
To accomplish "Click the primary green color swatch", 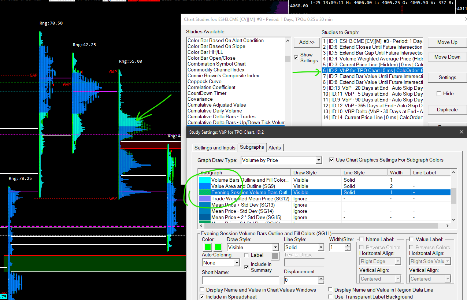I will [x=208, y=247].
